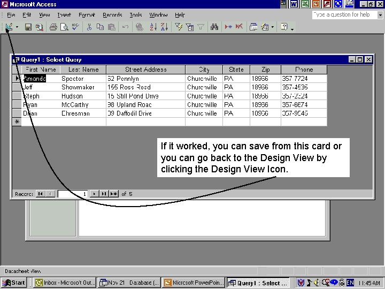Screen dimensions: 385x289
Task: Open the View menu
Action: click(x=44, y=15)
